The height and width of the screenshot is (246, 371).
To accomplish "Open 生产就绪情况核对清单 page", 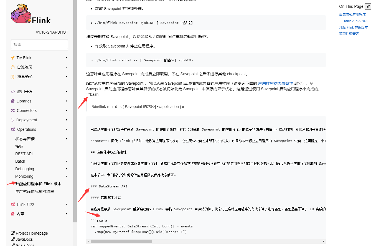I will [x=35, y=191].
